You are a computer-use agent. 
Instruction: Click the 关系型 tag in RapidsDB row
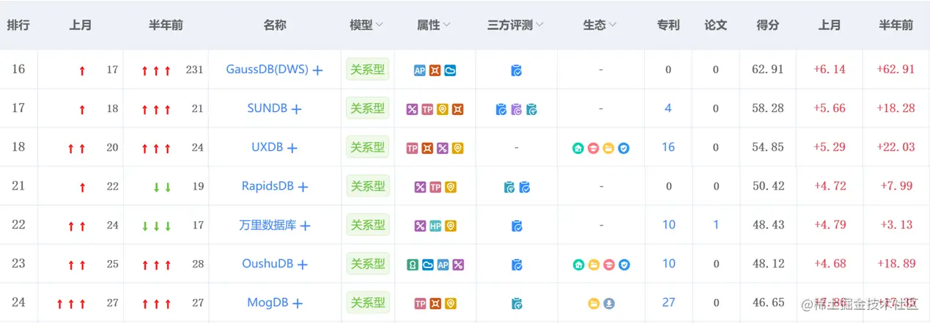coord(367,186)
